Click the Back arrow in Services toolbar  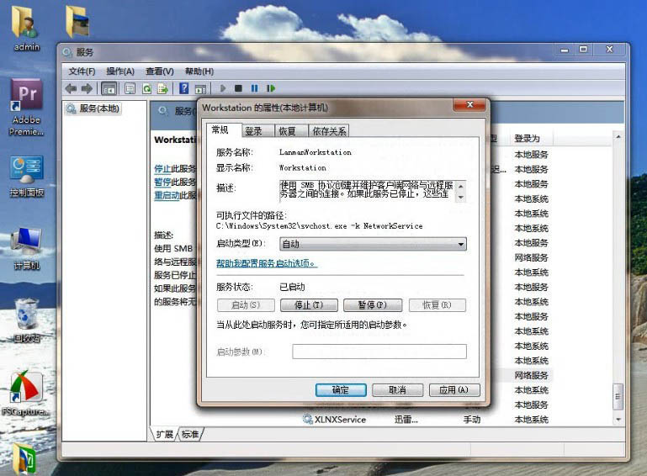pyautogui.click(x=71, y=88)
